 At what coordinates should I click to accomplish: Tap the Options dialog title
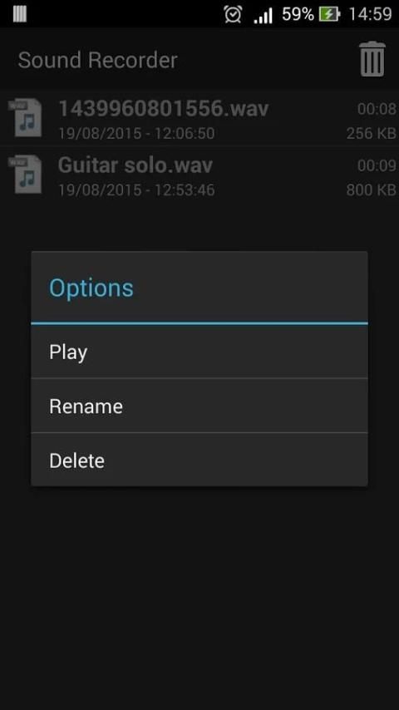point(91,288)
